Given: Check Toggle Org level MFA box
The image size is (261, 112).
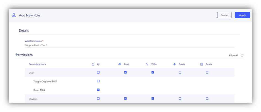Looking at the screenshot, I should pos(98,81).
